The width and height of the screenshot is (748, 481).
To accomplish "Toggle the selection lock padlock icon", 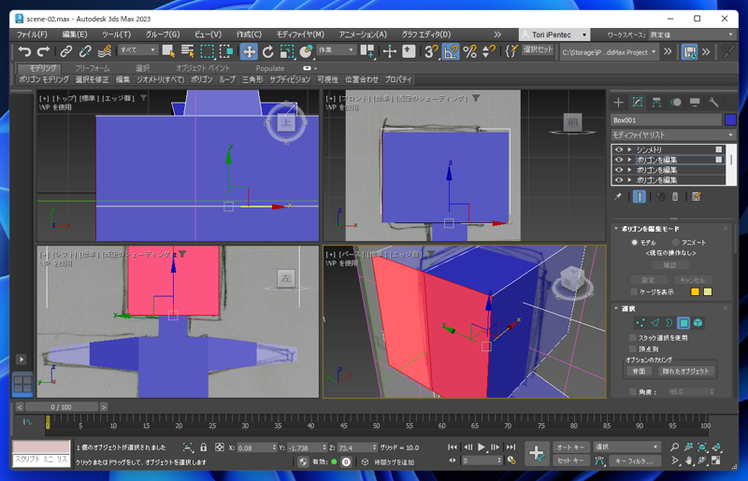I will (x=204, y=447).
